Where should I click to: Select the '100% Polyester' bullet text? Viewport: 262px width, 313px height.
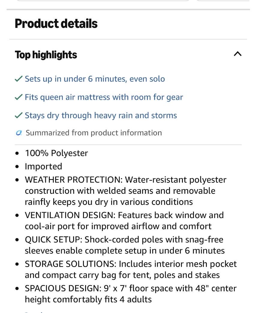coord(56,153)
